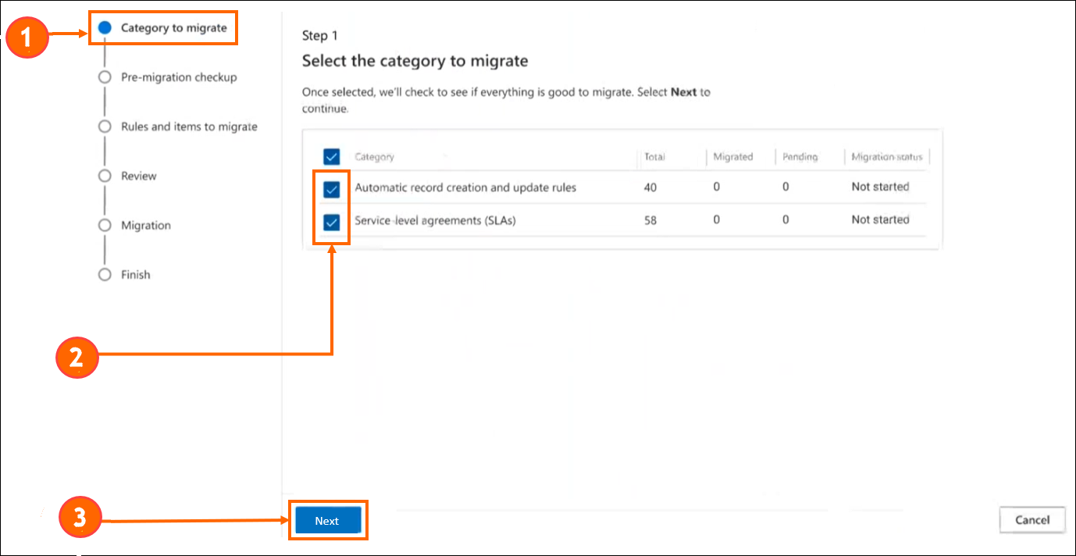
Task: Click 'Select the category to migrate' heading
Action: [x=415, y=60]
